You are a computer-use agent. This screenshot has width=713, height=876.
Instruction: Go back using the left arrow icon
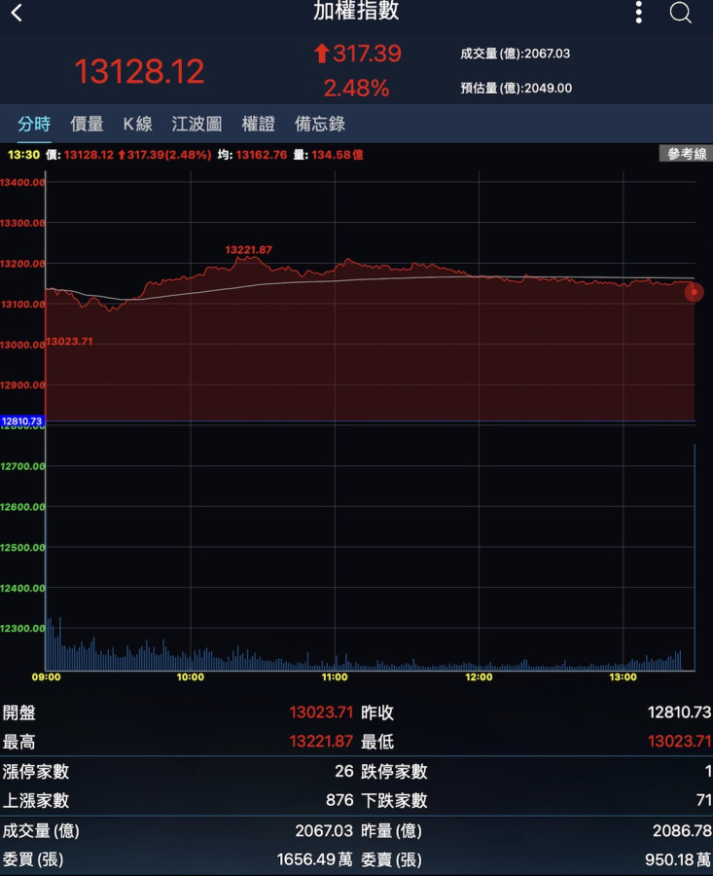pos(17,13)
